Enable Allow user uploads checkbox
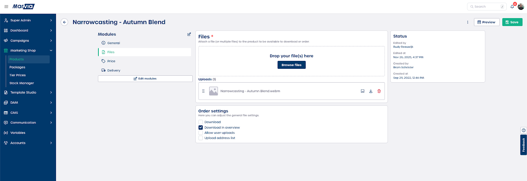Image resolution: width=527 pixels, height=181 pixels. tap(201, 133)
